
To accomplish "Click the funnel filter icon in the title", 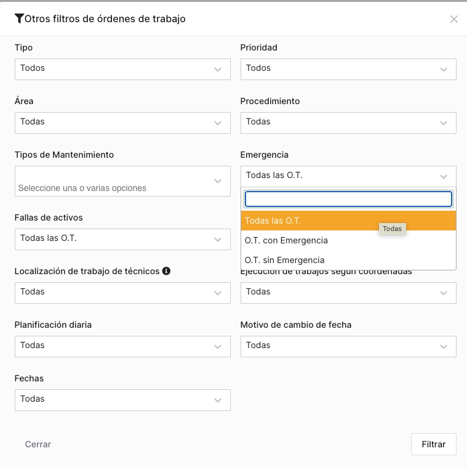I will [x=19, y=18].
